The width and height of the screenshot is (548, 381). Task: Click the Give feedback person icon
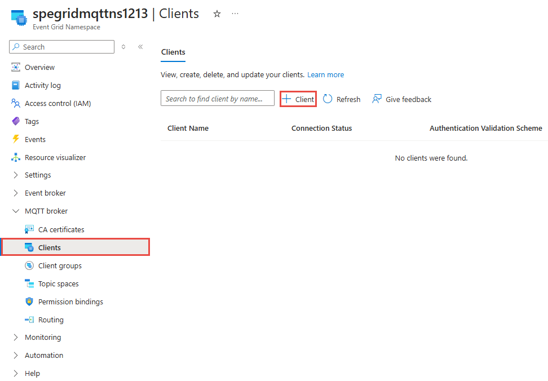(x=377, y=99)
